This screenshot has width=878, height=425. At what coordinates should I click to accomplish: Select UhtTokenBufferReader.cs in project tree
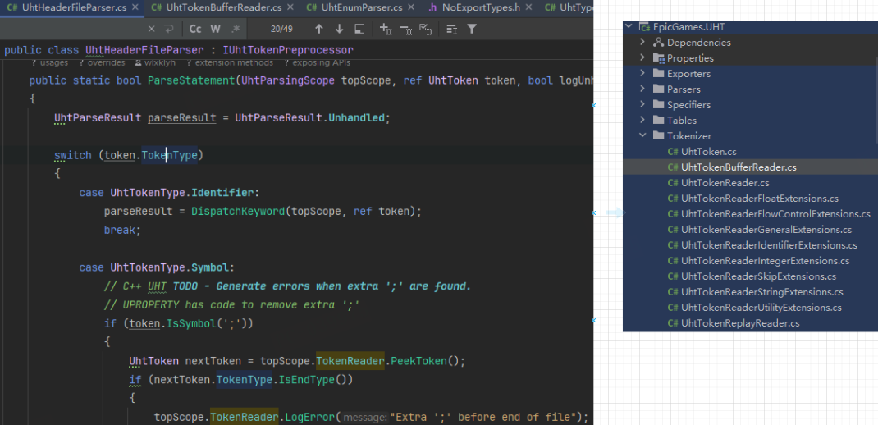pos(739,167)
